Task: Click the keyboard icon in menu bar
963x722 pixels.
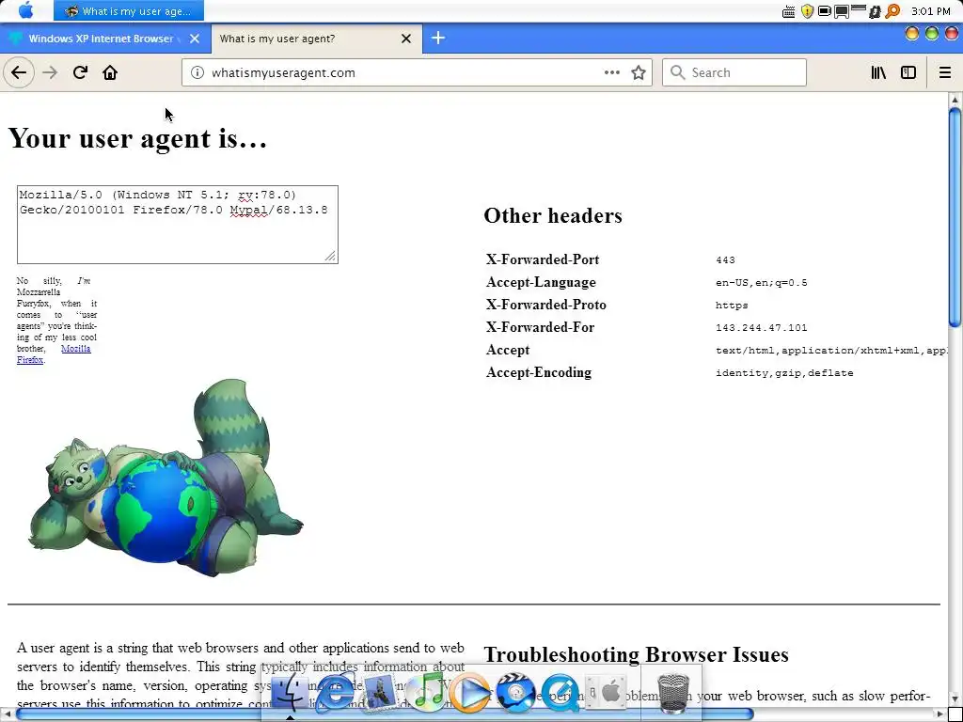Action: pyautogui.click(x=789, y=11)
